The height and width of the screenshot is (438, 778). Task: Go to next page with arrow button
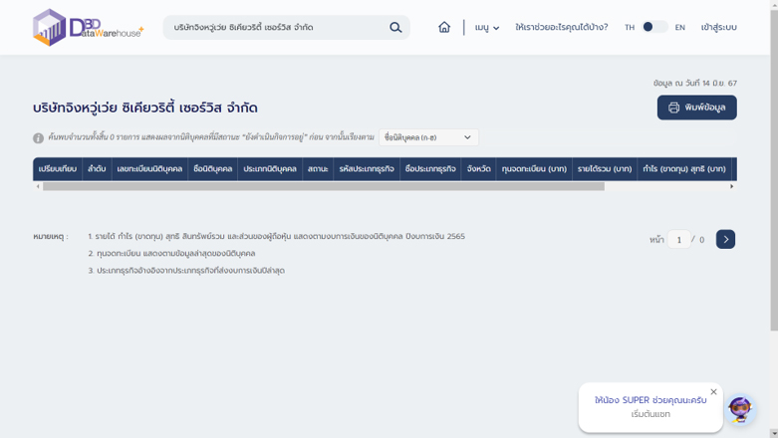(725, 240)
